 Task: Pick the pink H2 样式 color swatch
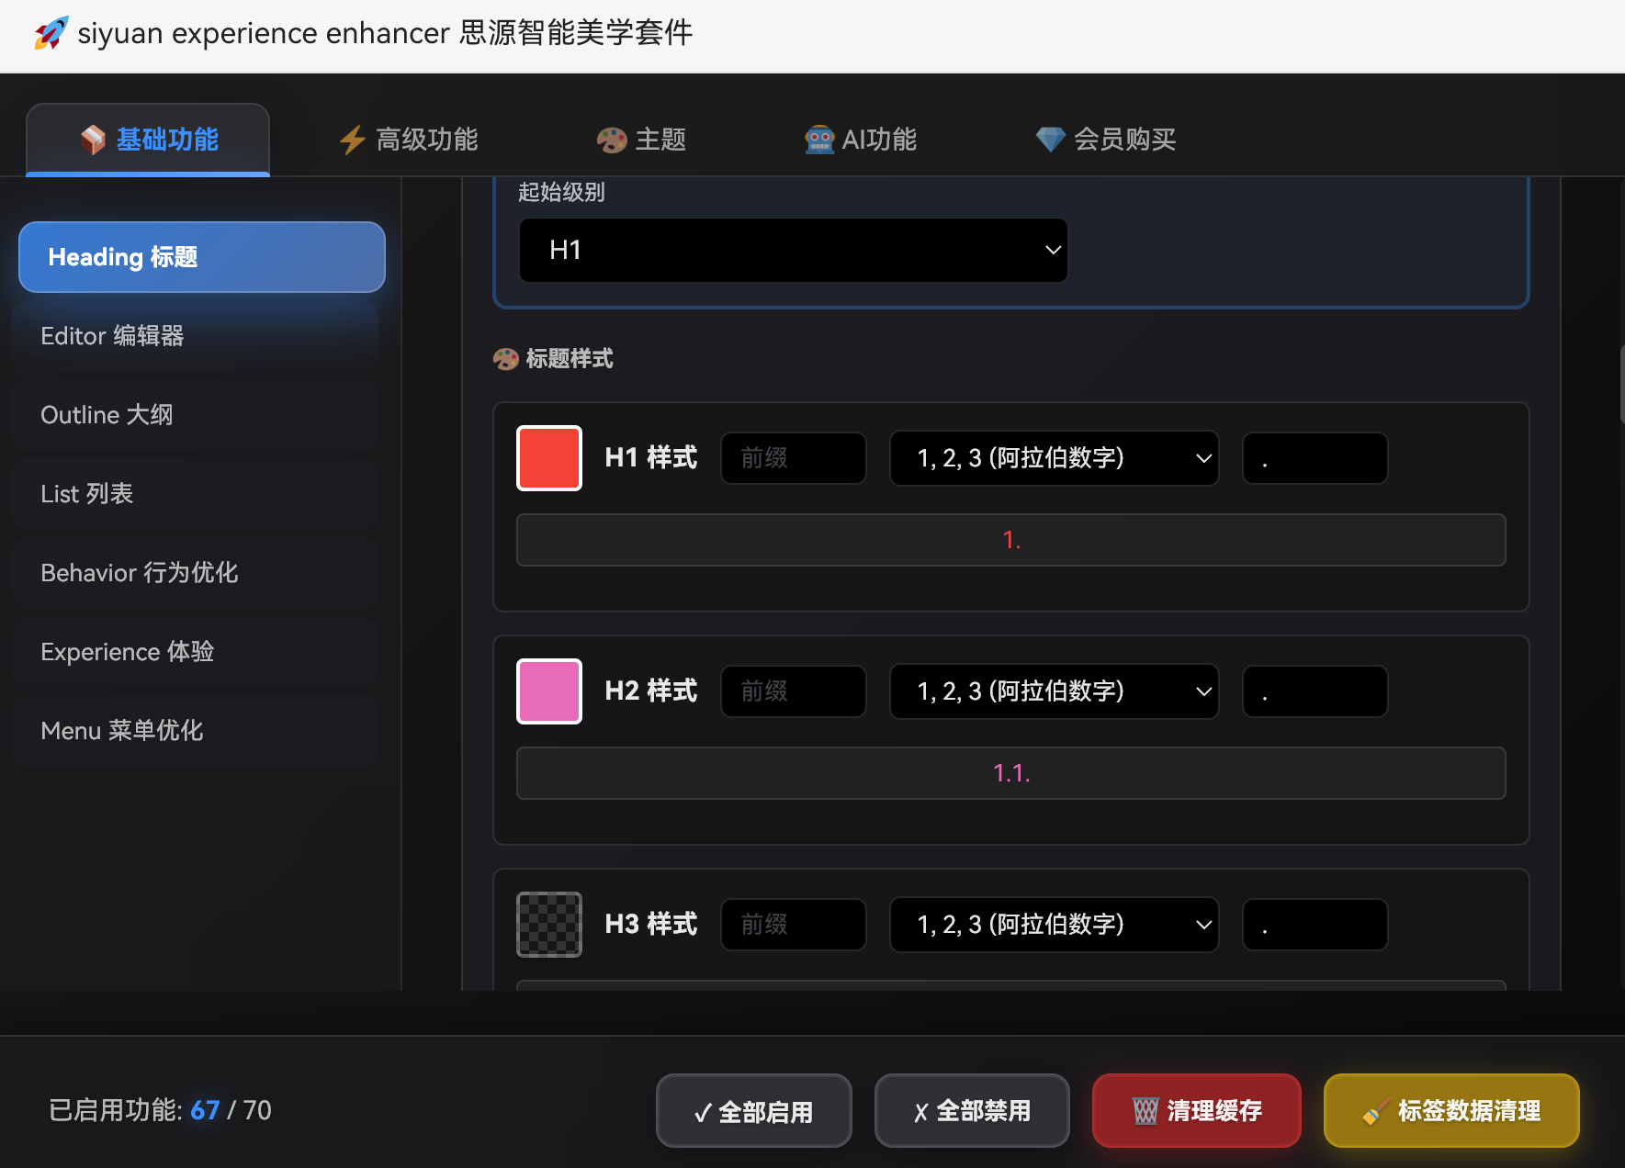click(x=549, y=691)
